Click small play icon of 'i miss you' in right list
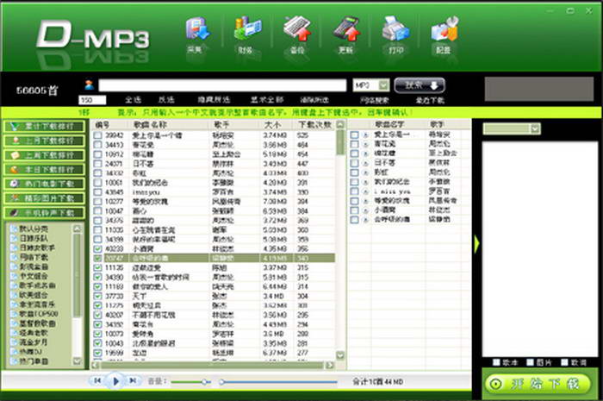The image size is (603, 401). point(365,191)
